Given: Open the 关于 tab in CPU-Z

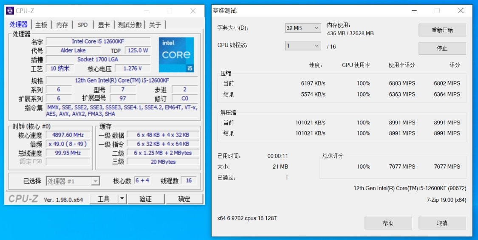Looking at the screenshot, I should 155,25.
